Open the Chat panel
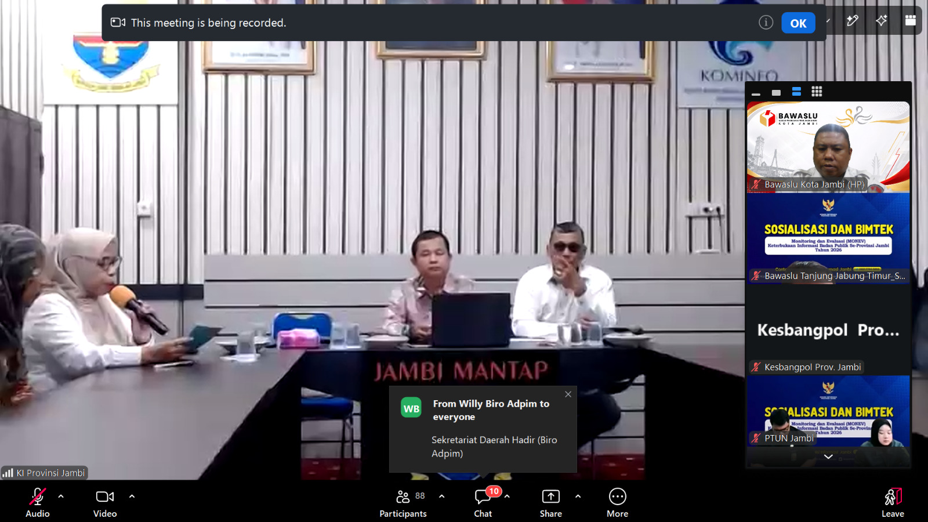 (x=483, y=502)
